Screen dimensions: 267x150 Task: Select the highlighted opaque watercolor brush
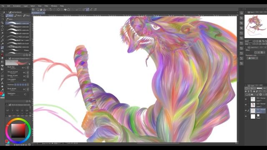coord(18,23)
